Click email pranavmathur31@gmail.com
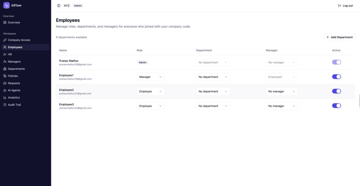This screenshot has width=360, height=186. 75,94
